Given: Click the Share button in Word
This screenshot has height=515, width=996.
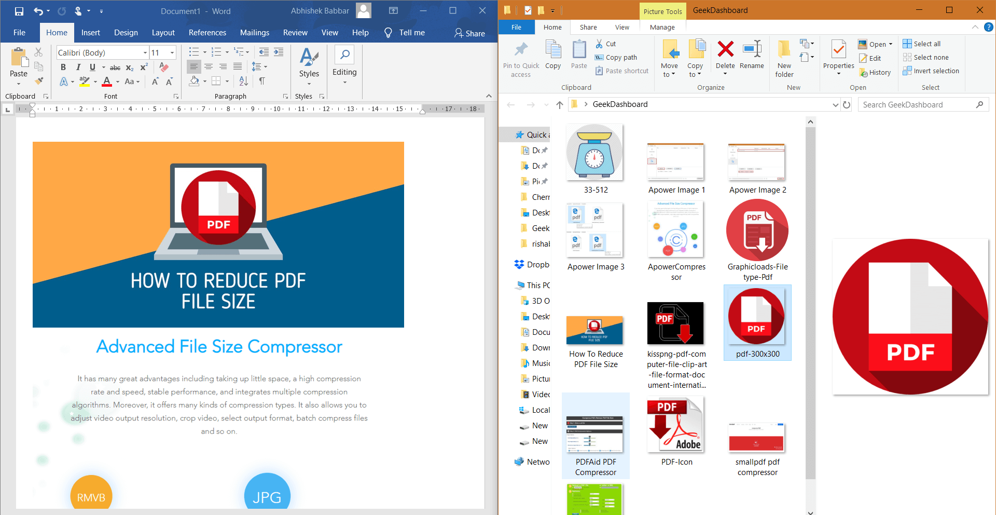Looking at the screenshot, I should (x=469, y=33).
